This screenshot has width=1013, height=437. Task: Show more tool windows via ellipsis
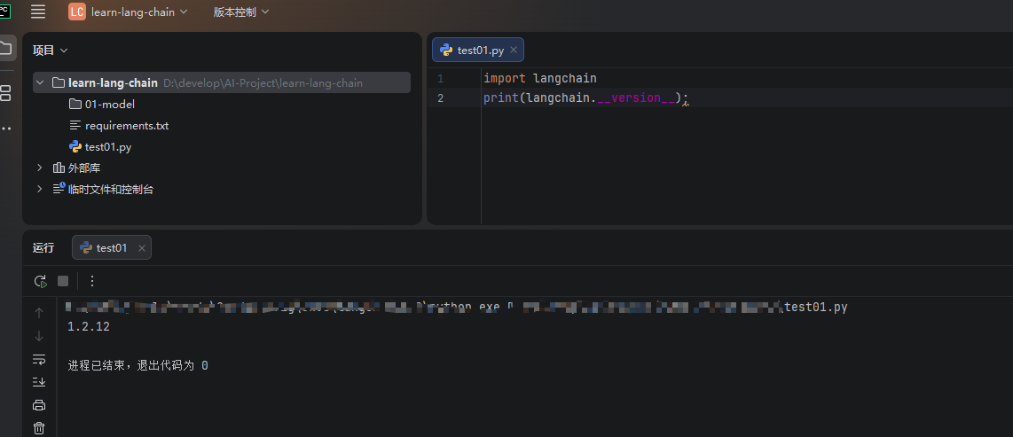click(6, 129)
